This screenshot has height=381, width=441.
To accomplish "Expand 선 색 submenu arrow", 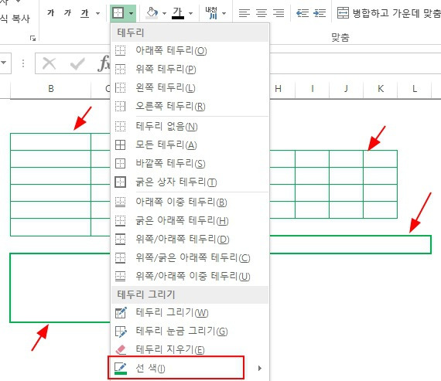I will pyautogui.click(x=260, y=368).
